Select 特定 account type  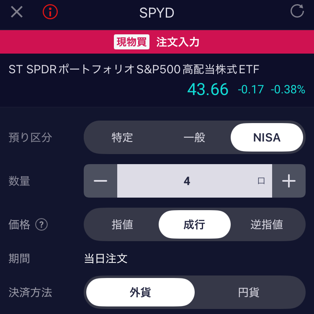[x=122, y=137]
